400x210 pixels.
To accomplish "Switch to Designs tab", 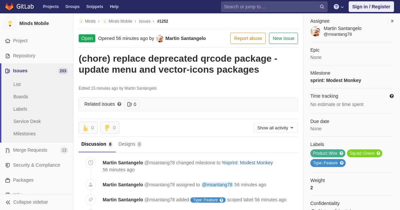I will (x=130, y=144).
